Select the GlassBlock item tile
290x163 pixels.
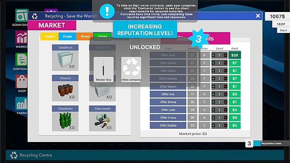coord(65,57)
